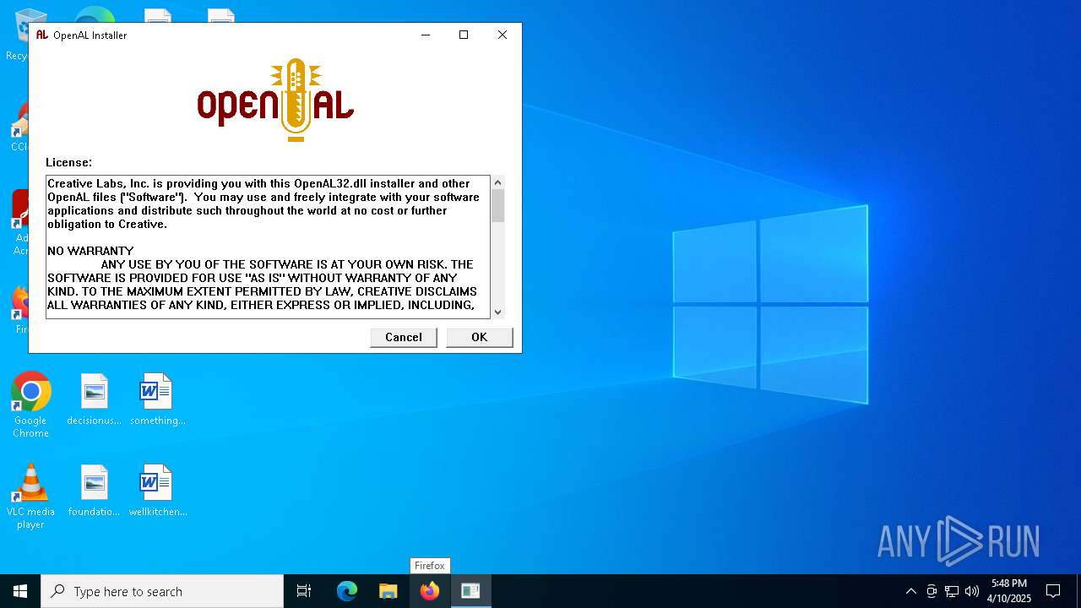Viewport: 1081px width, 608px height.
Task: Click inside the license text box
Action: (x=268, y=247)
